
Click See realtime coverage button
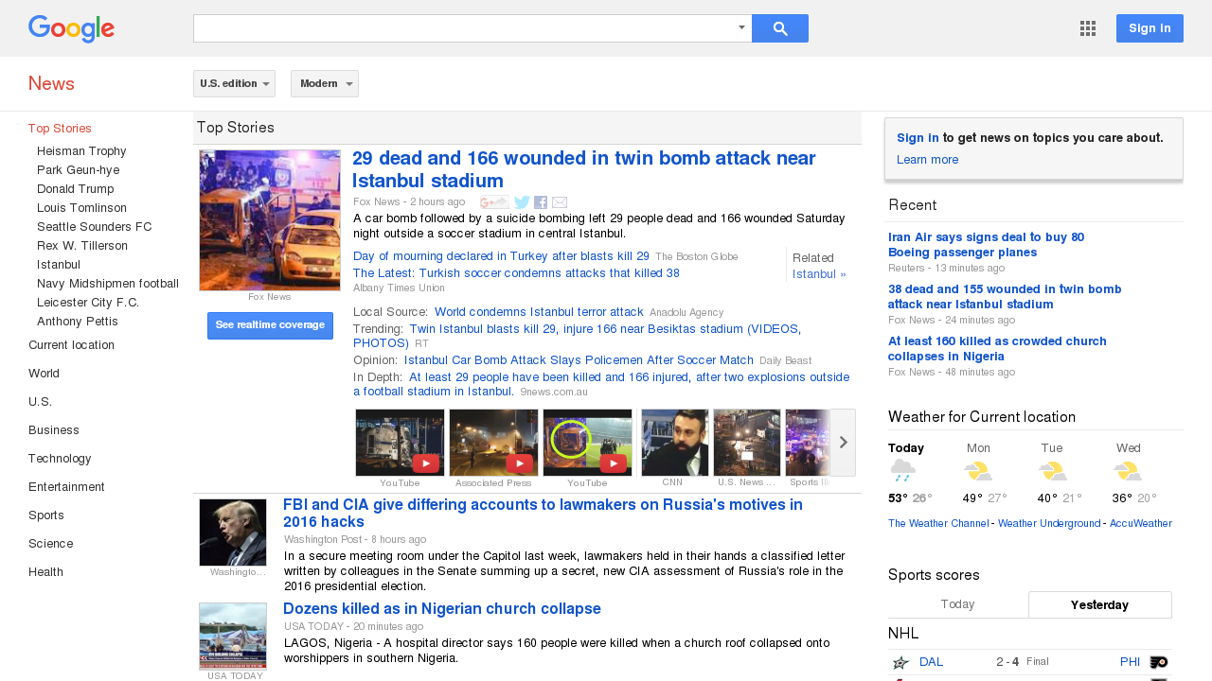270,325
